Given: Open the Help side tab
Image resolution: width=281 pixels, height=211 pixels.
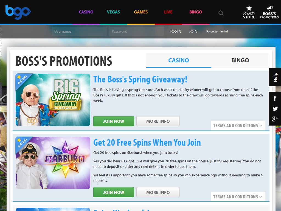Looking at the screenshot, I should (x=275, y=77).
